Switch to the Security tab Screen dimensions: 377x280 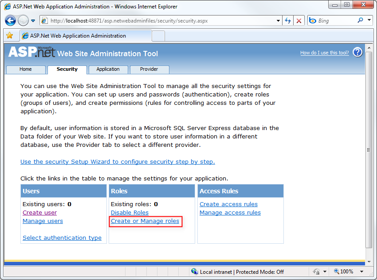[67, 69]
